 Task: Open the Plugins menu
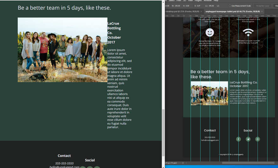[x=198, y=1]
